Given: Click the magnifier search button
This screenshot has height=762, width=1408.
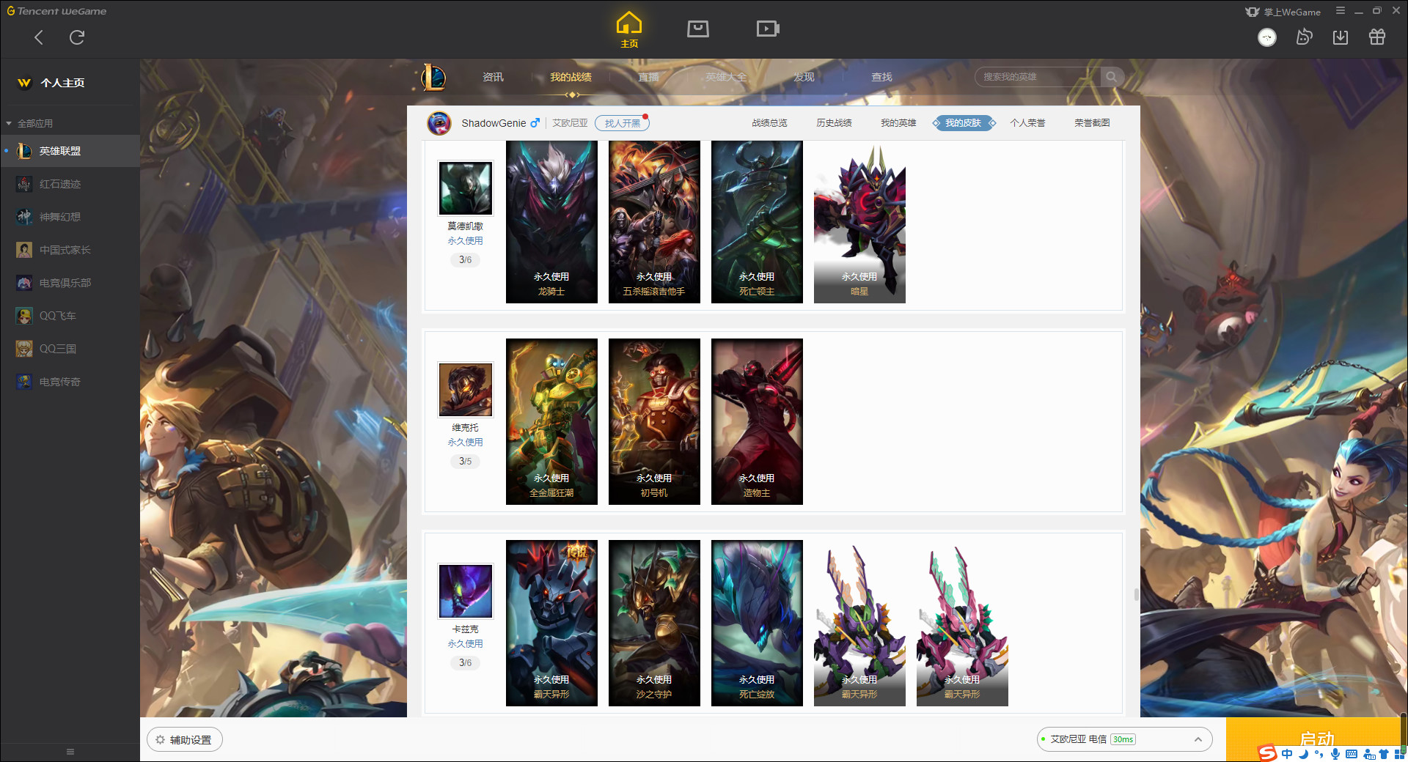Looking at the screenshot, I should 1112,77.
